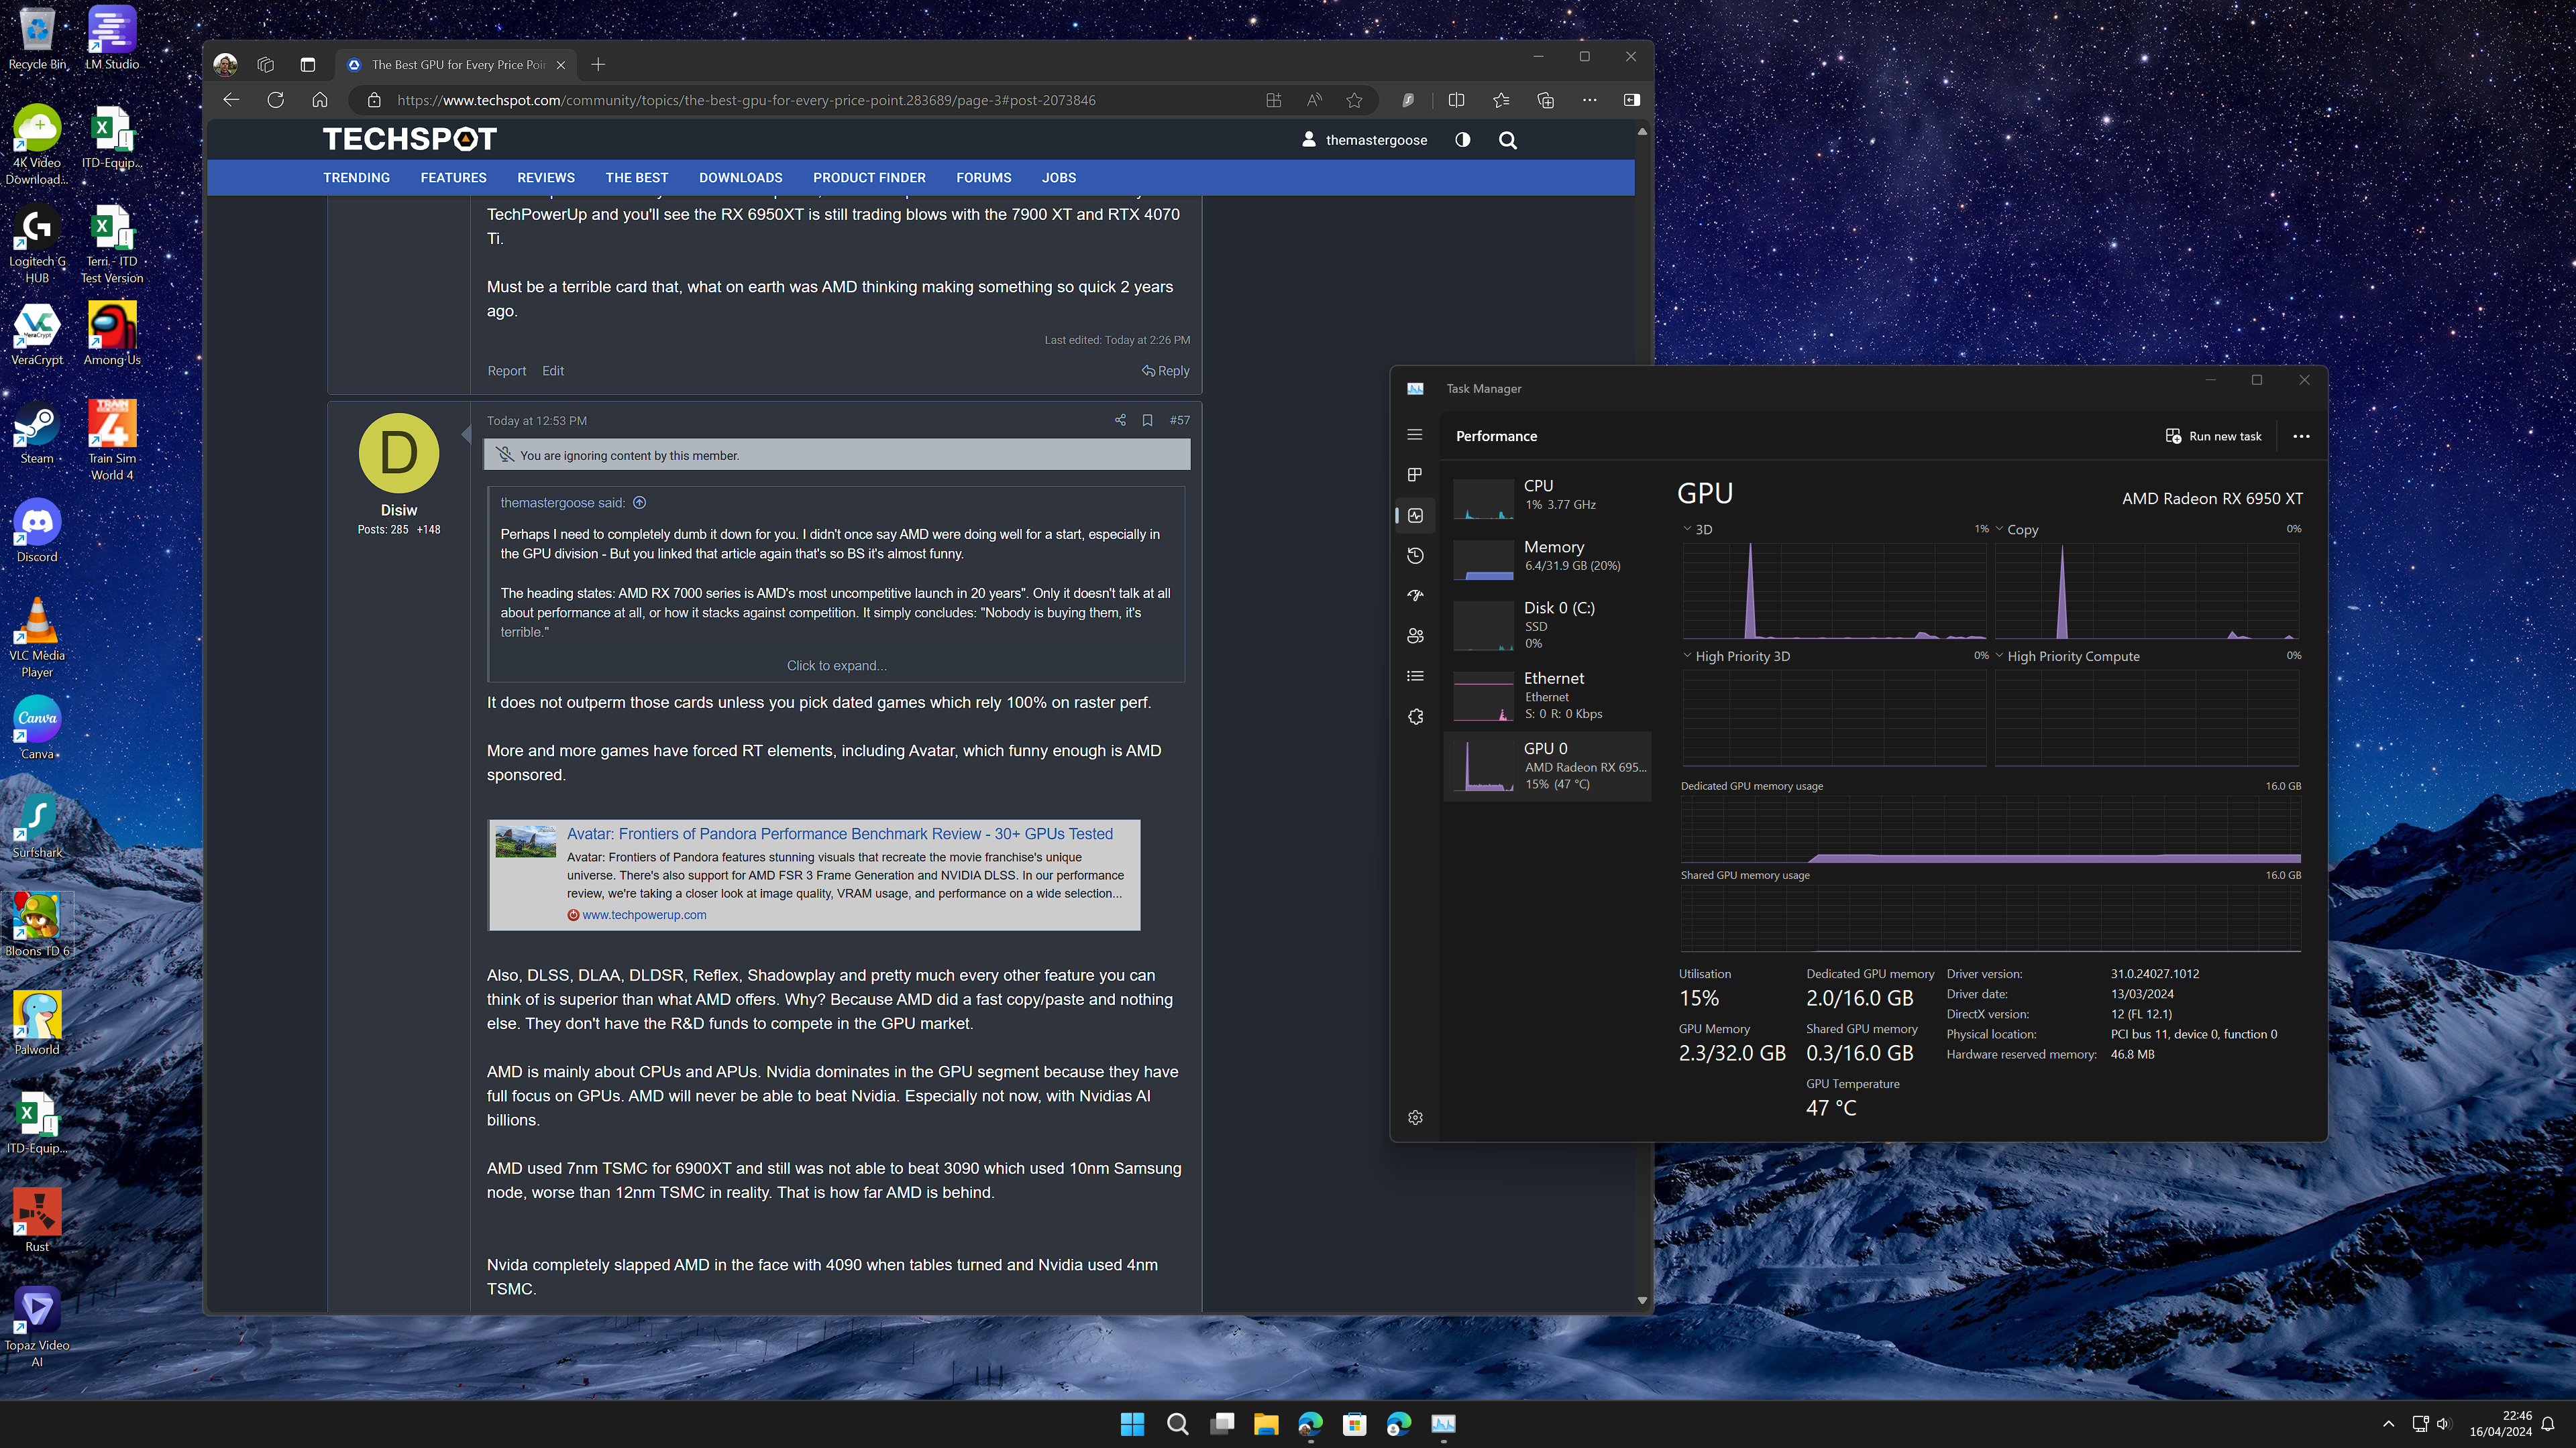Viewport: 2576px width, 1448px height.
Task: Open File Explorer from taskbar
Action: click(1266, 1424)
